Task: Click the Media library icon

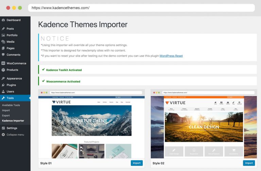Action: point(3,42)
